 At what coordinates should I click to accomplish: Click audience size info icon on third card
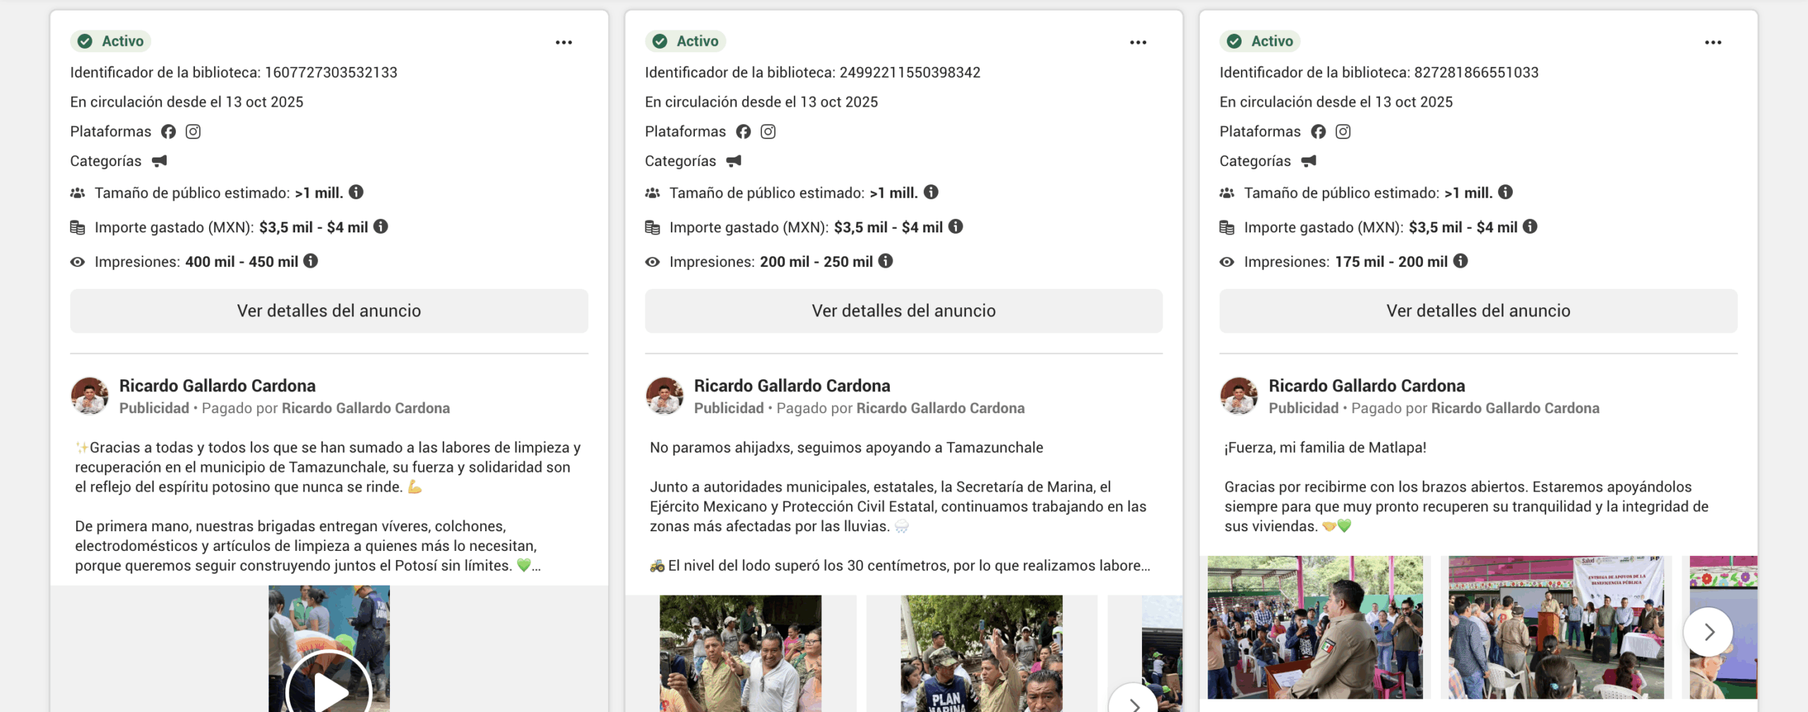[1506, 192]
